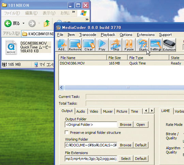This screenshot has height=165, width=184.
Task: Click the File Size column header
Action: click(117, 58)
